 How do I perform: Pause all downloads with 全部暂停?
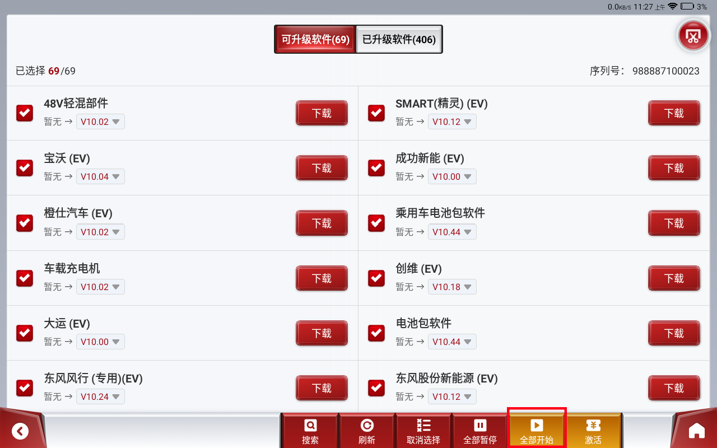[x=480, y=431]
